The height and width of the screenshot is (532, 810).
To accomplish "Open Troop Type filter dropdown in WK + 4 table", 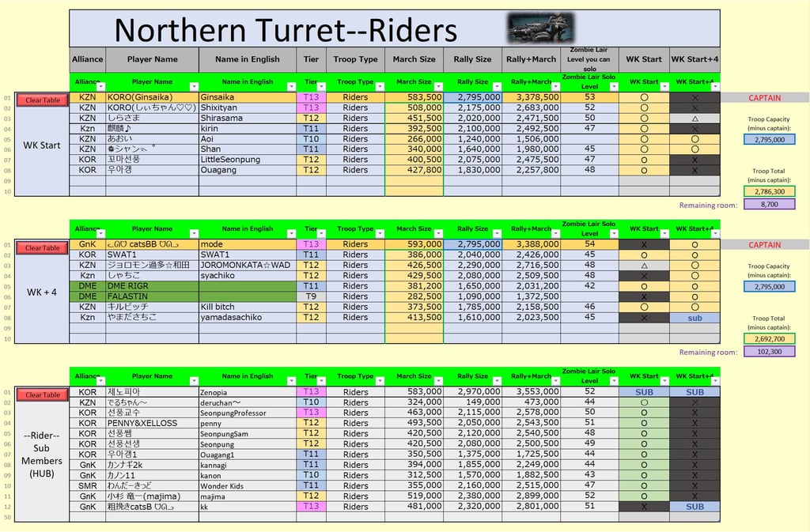I will point(380,234).
